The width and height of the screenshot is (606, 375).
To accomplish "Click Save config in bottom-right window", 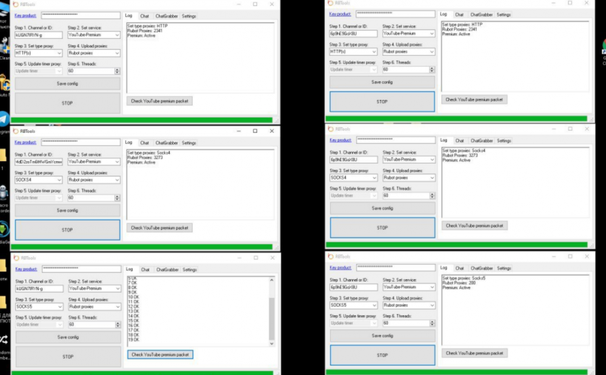I will (x=382, y=336).
